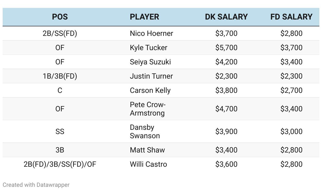Select Carson Kelly in the table
The height and width of the screenshot is (191, 322).
150,90
